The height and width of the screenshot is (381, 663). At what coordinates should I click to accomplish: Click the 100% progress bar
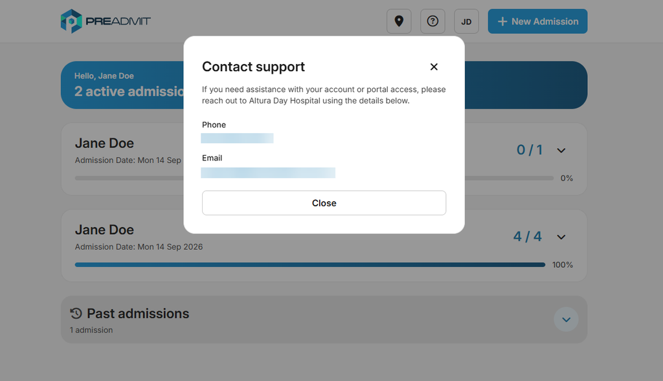310,265
